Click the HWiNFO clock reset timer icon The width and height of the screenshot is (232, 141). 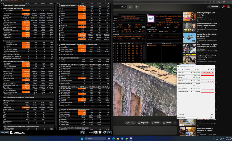(95, 132)
